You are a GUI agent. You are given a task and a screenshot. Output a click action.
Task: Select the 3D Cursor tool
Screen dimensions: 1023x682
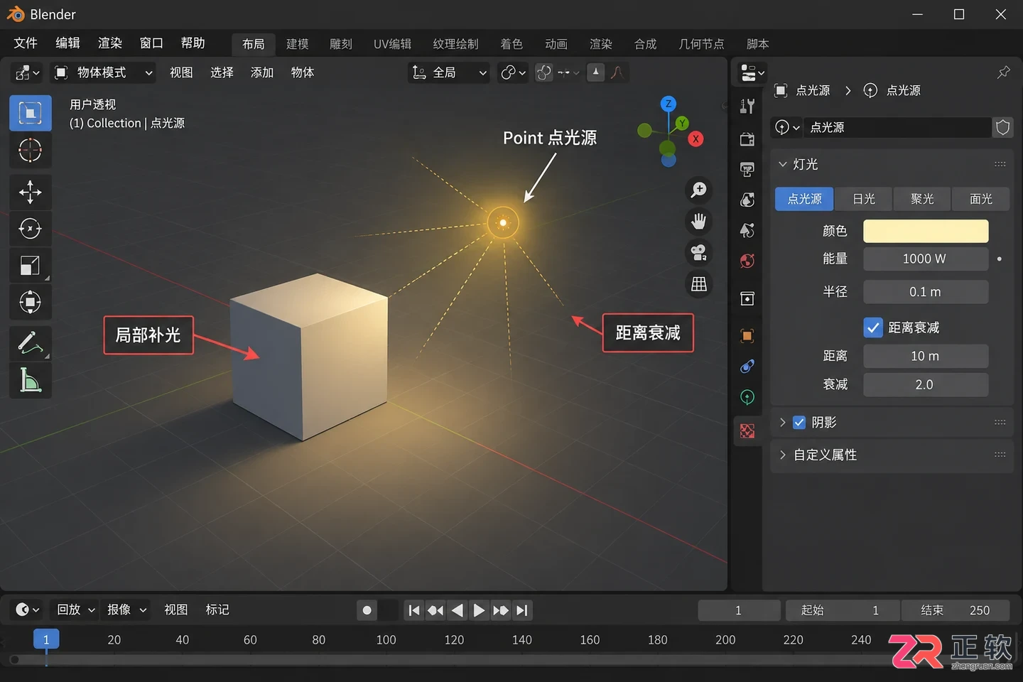coord(30,151)
